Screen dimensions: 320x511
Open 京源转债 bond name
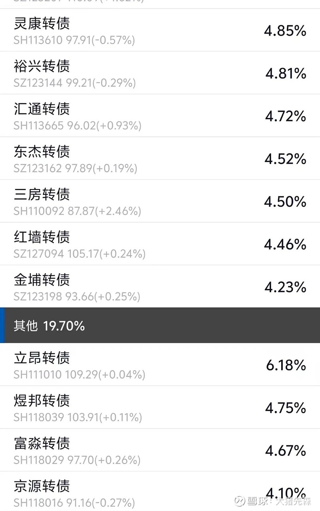[42, 486]
